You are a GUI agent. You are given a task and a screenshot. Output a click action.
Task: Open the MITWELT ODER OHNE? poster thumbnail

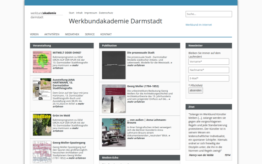[x=42, y=62]
